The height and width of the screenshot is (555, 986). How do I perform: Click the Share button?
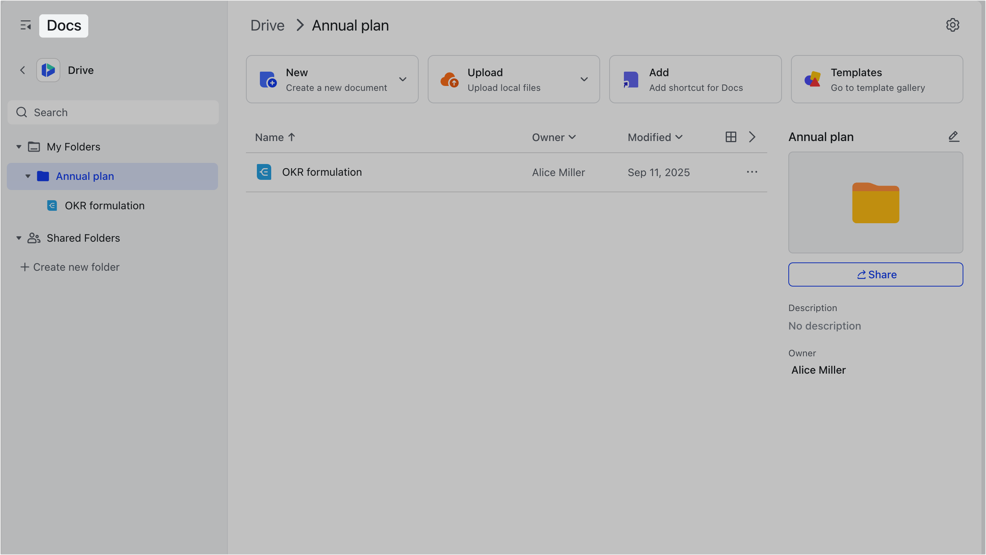875,274
